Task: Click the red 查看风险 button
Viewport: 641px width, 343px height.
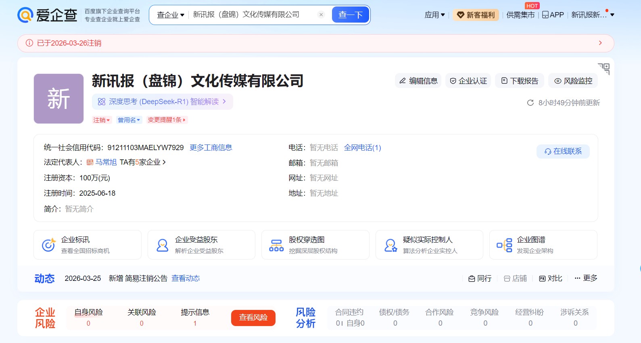Action: 253,318
